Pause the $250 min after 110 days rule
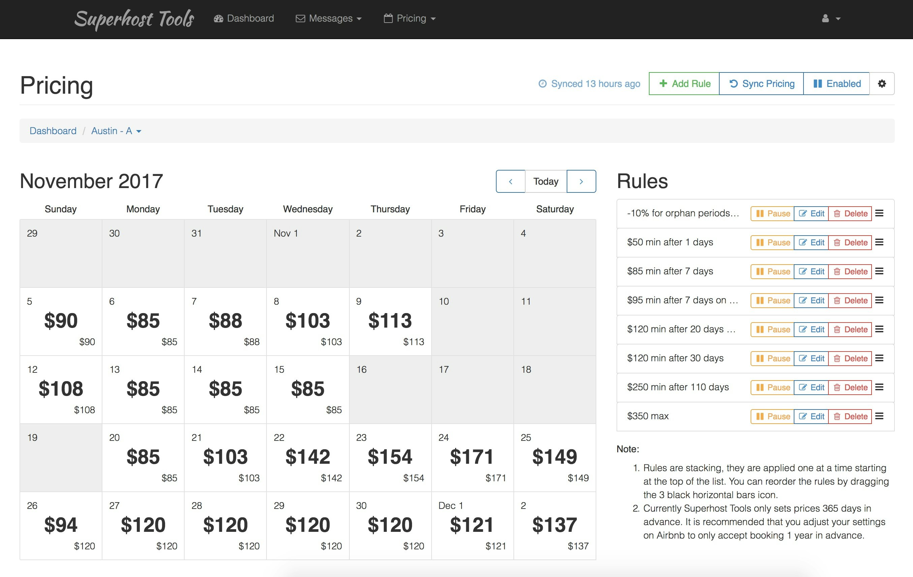Screen dimensions: 913x577 coord(772,387)
